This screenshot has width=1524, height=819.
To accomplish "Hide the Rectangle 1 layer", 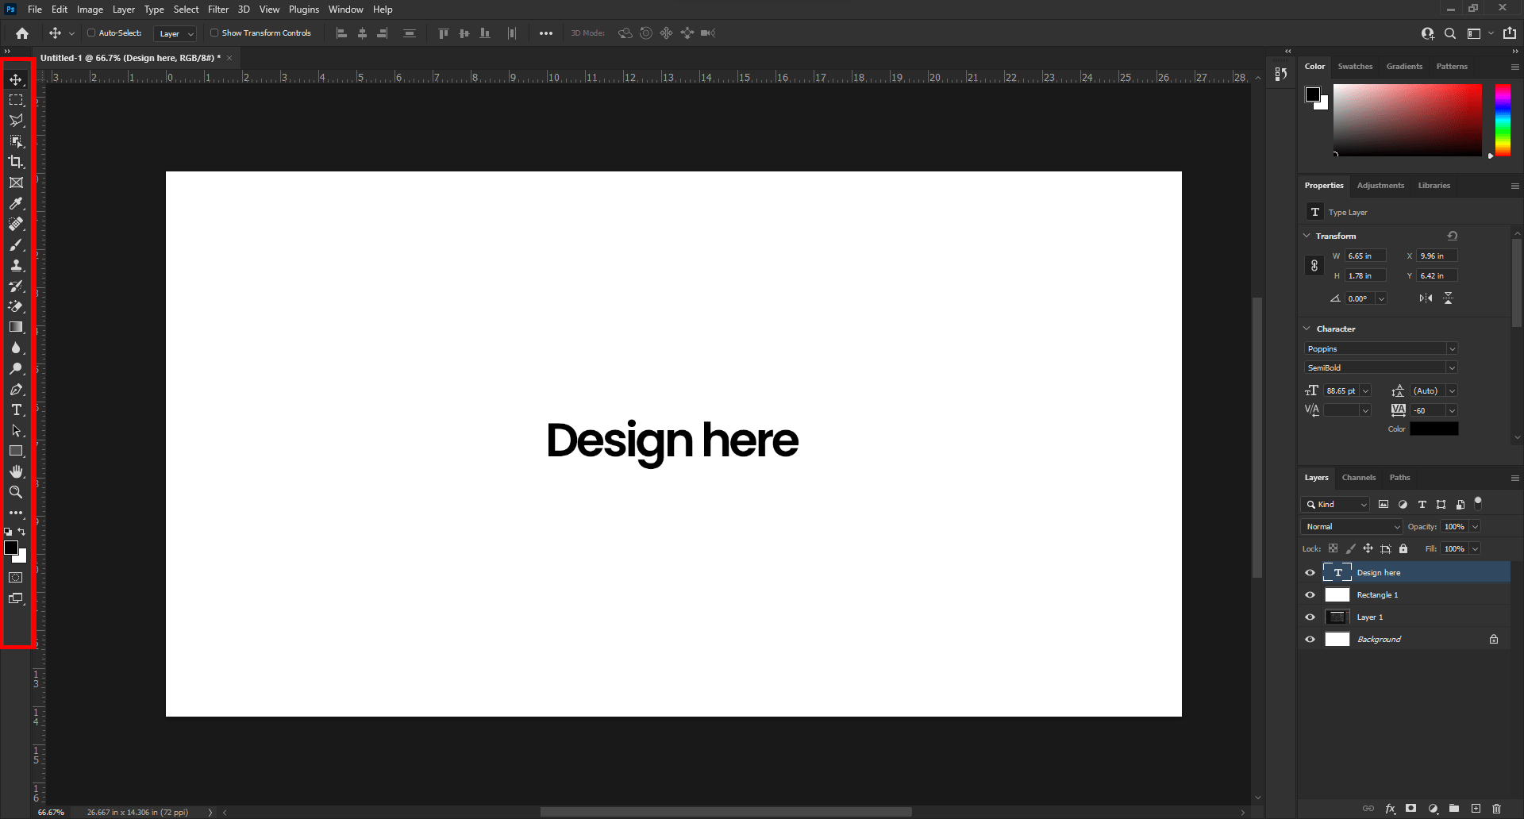I will pos(1310,595).
